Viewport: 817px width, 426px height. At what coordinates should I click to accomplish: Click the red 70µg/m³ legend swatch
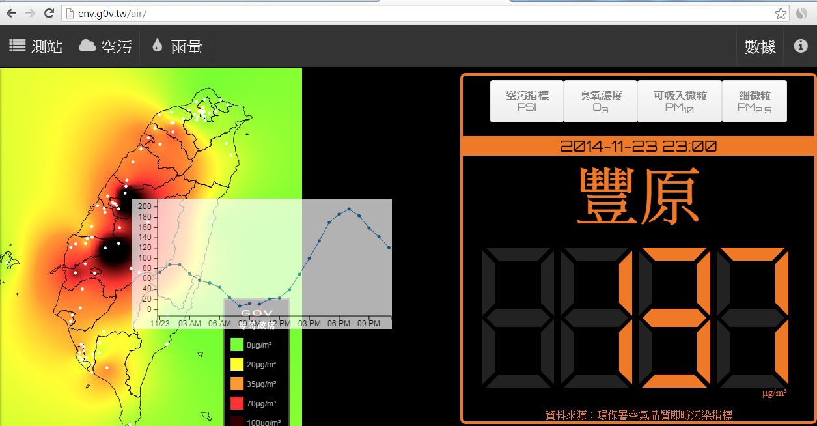(237, 403)
